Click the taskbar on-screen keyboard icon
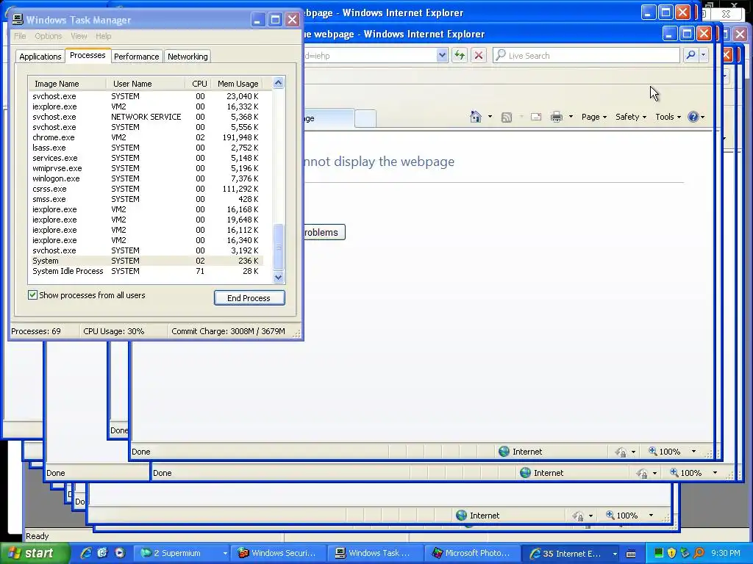Viewport: 753px width, 564px height. click(x=631, y=554)
